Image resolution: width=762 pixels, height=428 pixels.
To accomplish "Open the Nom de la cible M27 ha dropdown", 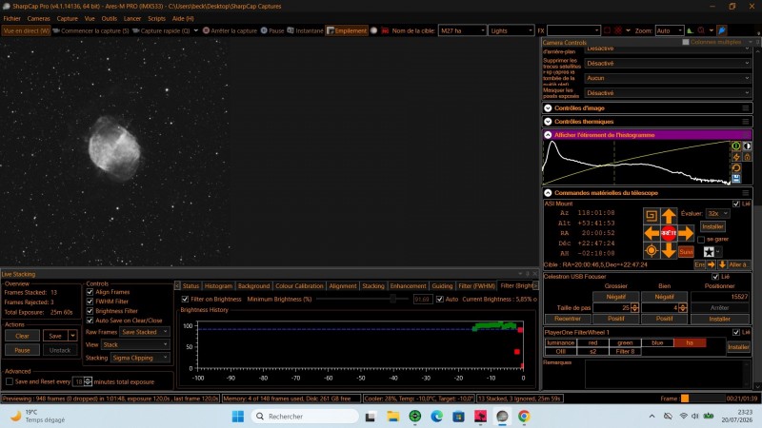I will (462, 30).
